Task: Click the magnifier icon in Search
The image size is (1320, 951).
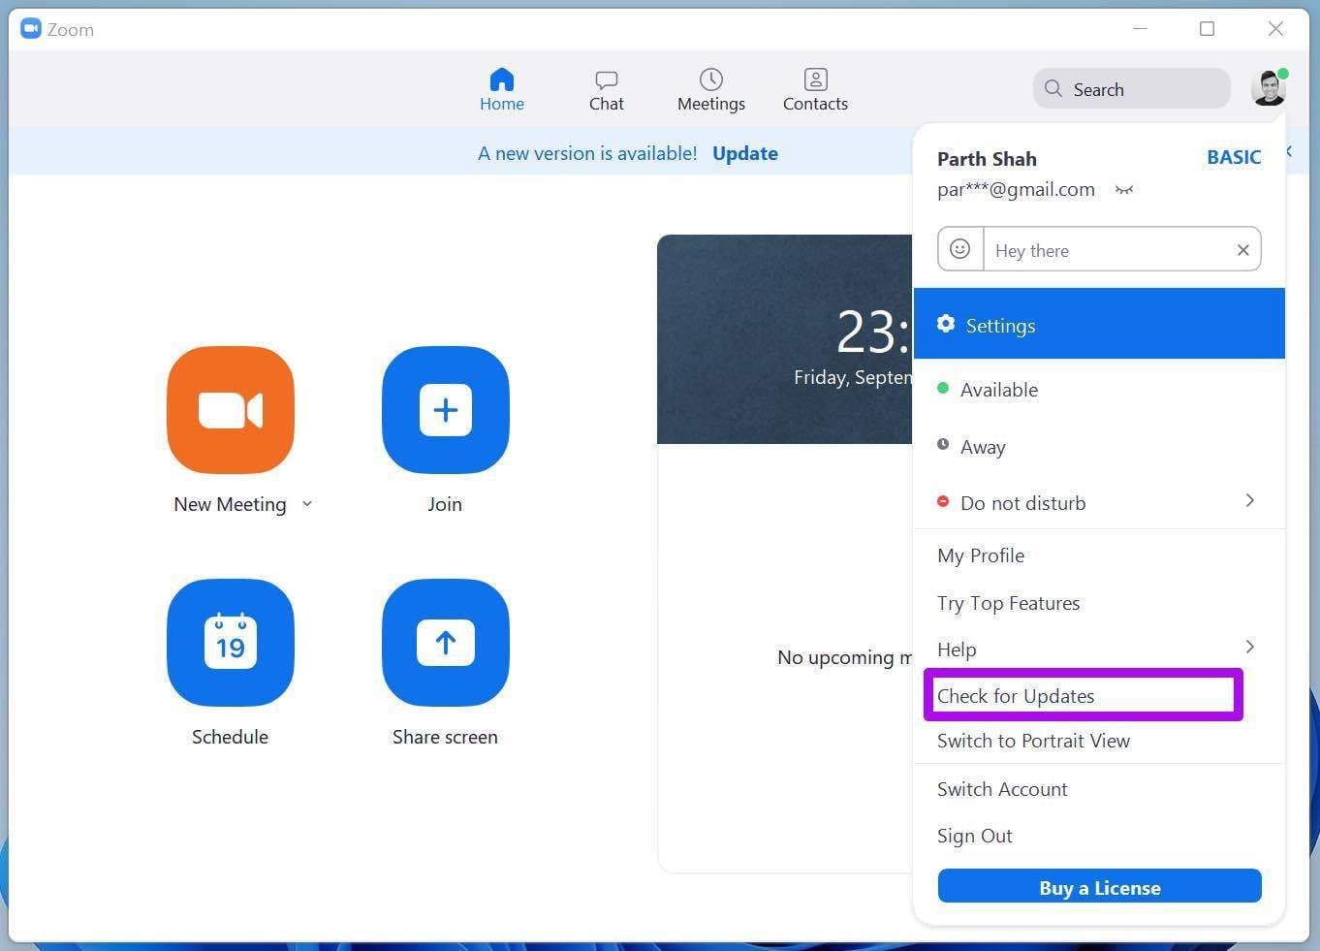Action: 1053,89
